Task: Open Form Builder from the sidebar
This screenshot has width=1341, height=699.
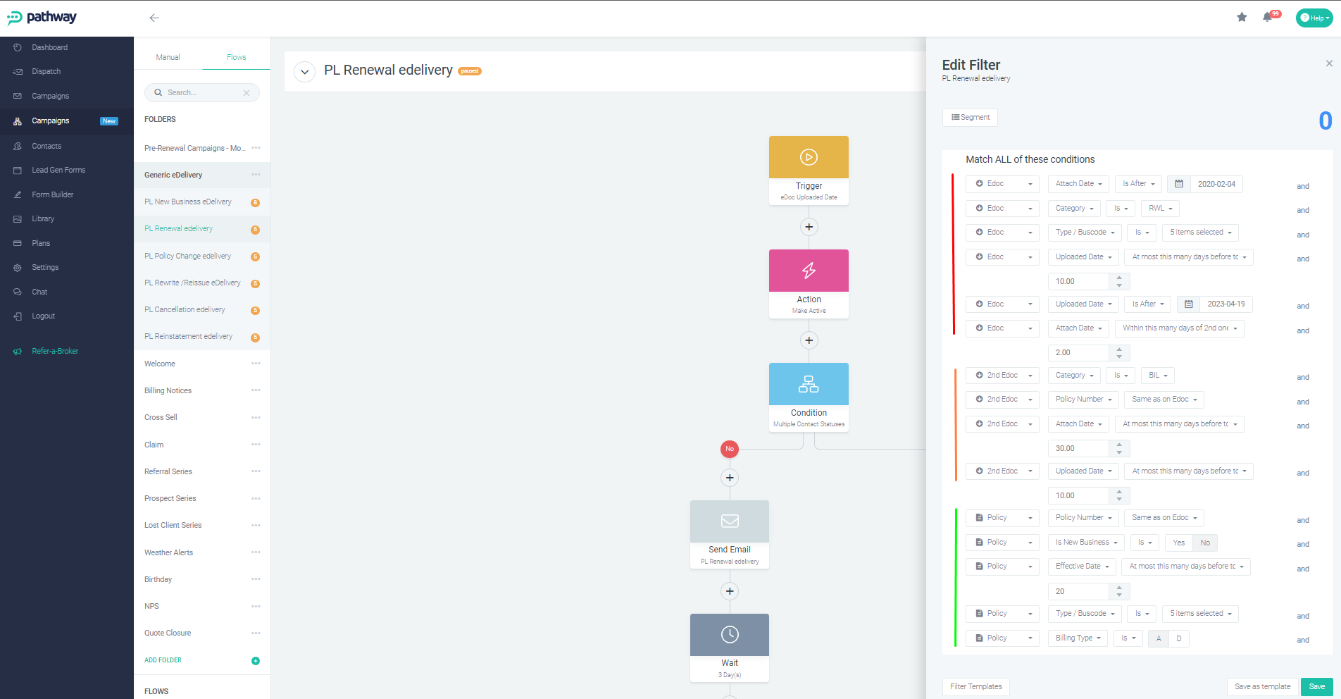Action: [x=52, y=194]
